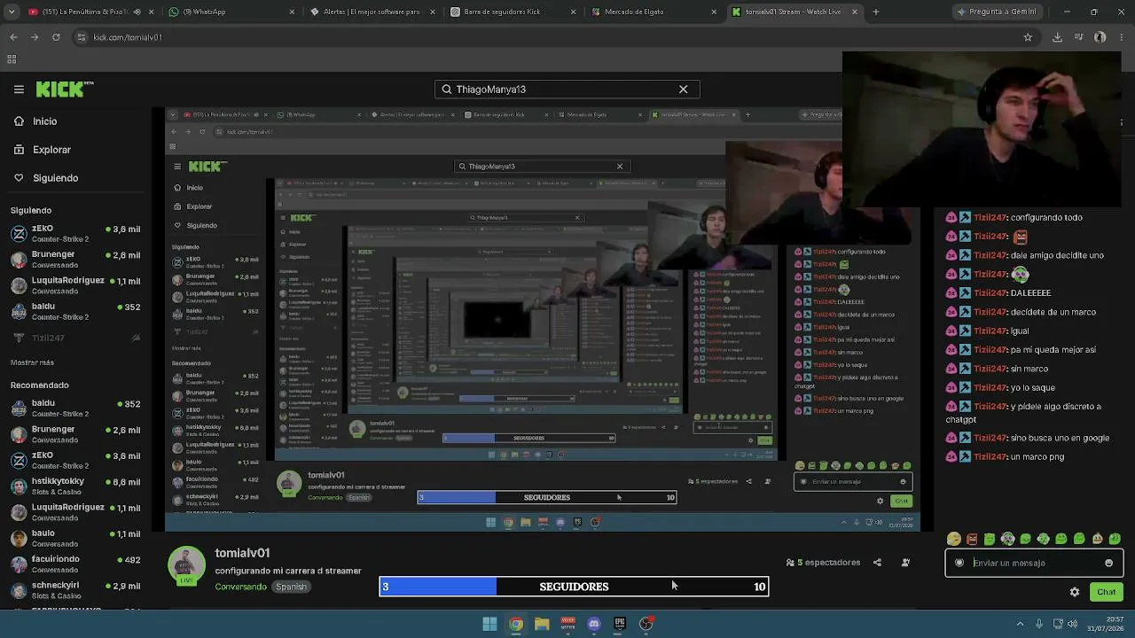The height and width of the screenshot is (638, 1135).
Task: Open Discord from the taskbar
Action: [594, 624]
